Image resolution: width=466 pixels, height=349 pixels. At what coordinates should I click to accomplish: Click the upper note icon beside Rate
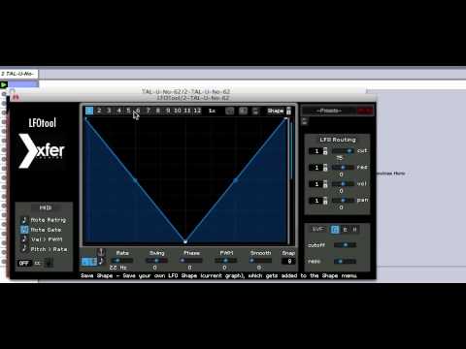[101, 252]
